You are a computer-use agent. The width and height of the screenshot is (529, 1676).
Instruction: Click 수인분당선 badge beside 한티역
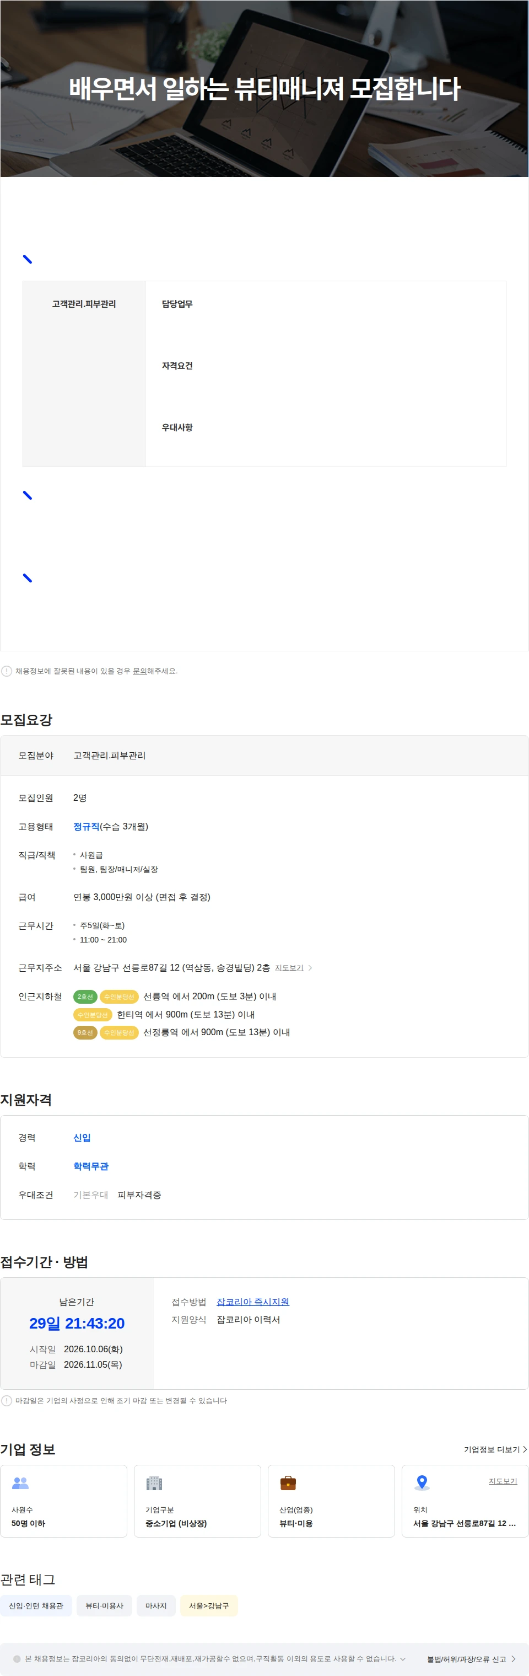[92, 1014]
